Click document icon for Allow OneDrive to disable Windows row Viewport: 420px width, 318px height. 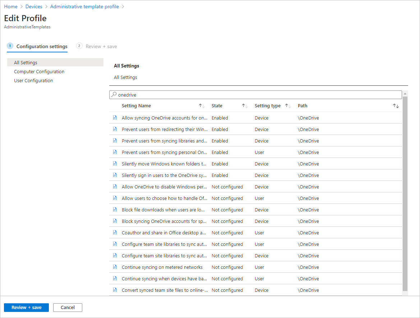pos(115,187)
